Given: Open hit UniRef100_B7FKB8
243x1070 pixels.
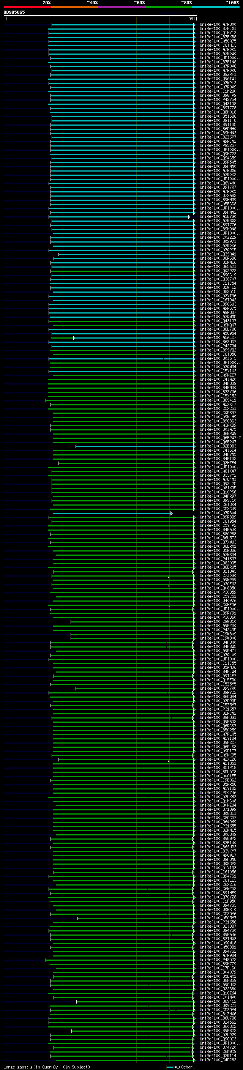Looking at the screenshot, I should [218, 37].
